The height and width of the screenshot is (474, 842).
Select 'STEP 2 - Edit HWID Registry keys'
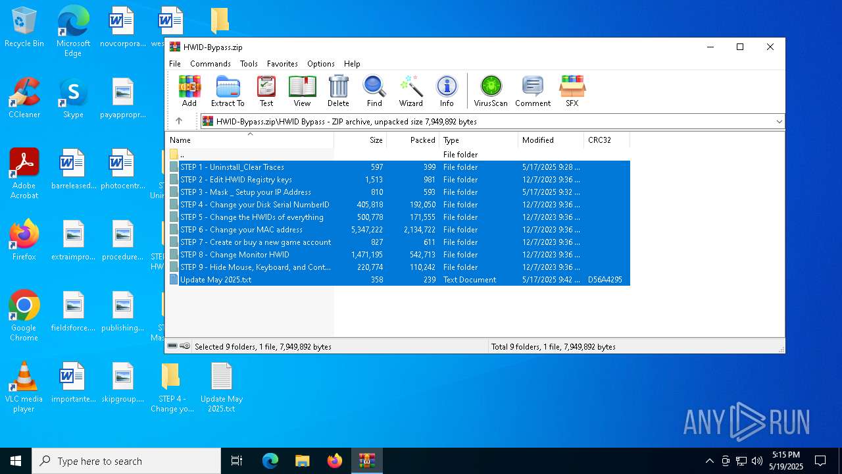(398, 180)
